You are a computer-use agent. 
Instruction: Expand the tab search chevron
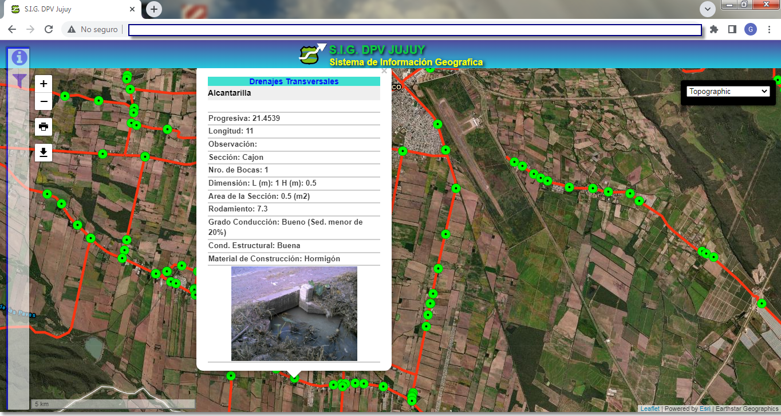708,9
